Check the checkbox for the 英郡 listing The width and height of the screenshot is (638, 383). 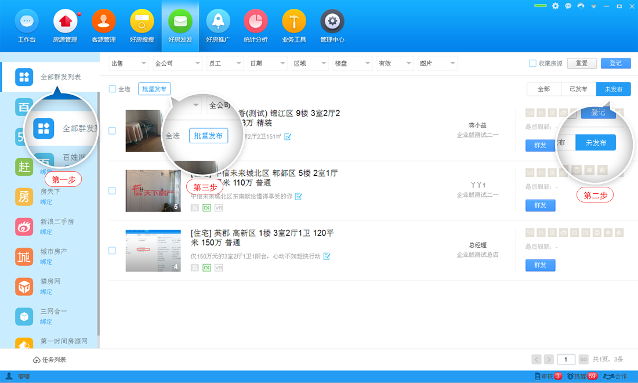pyautogui.click(x=113, y=251)
